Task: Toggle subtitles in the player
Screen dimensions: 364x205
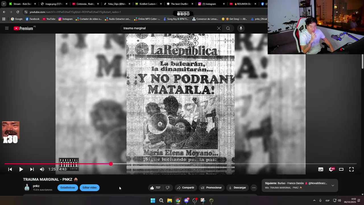Action: point(321,169)
